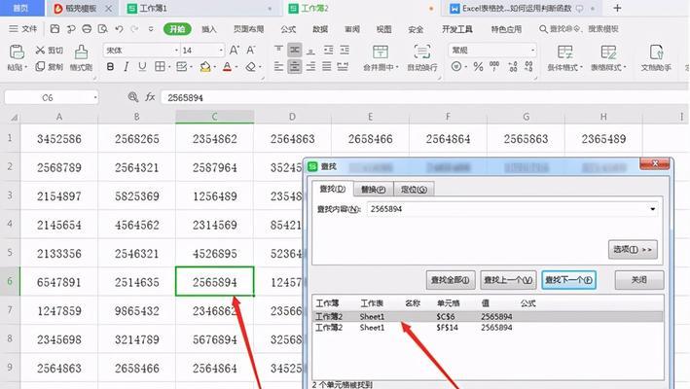This screenshot has width=690, height=389.
Task: Click the 查找上一个 find previous button
Action: (x=508, y=280)
